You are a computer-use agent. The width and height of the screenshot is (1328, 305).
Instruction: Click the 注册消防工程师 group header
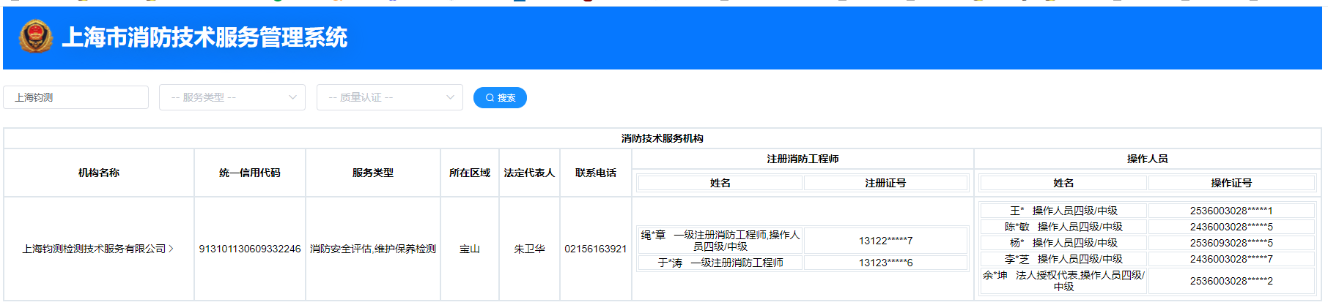coord(803,159)
